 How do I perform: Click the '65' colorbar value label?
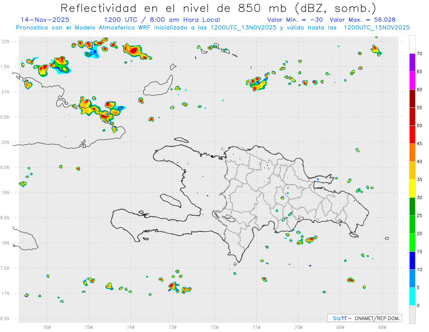pos(420,72)
